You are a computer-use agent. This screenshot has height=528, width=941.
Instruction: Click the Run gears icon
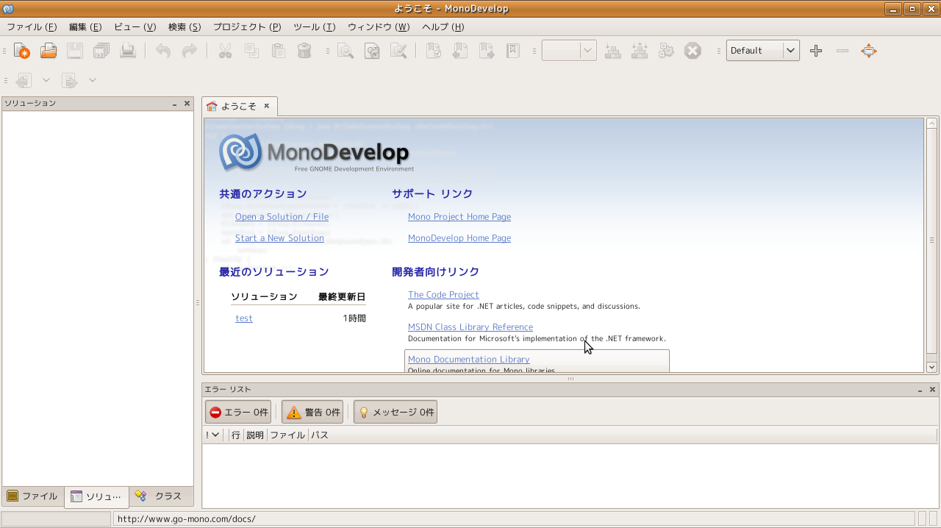[666, 51]
